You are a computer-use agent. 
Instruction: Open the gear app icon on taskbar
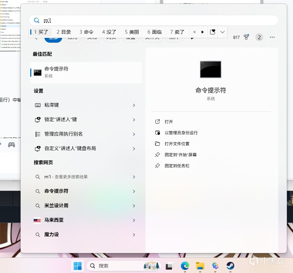click(x=215, y=266)
